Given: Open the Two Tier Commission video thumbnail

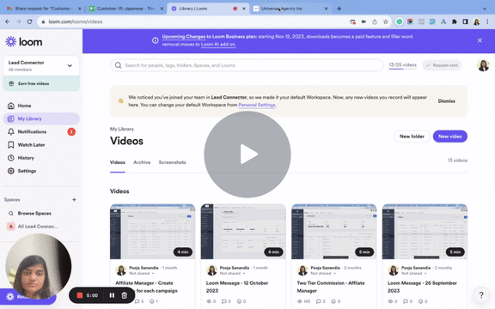Looking at the screenshot, I should (334, 232).
